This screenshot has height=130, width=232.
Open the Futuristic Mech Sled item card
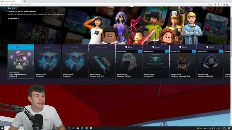[x=101, y=61]
